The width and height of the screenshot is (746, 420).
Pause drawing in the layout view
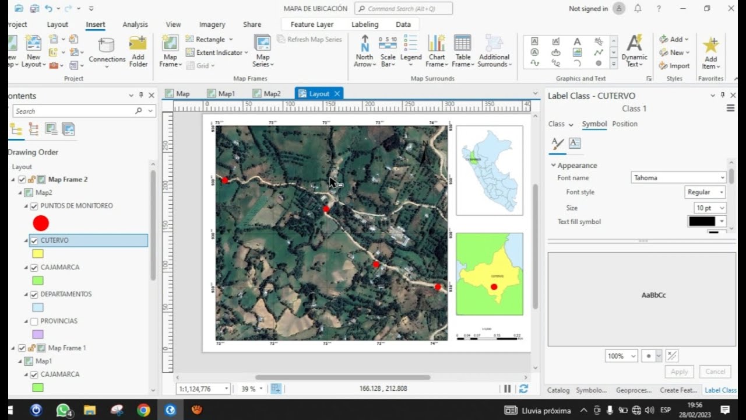[507, 388]
